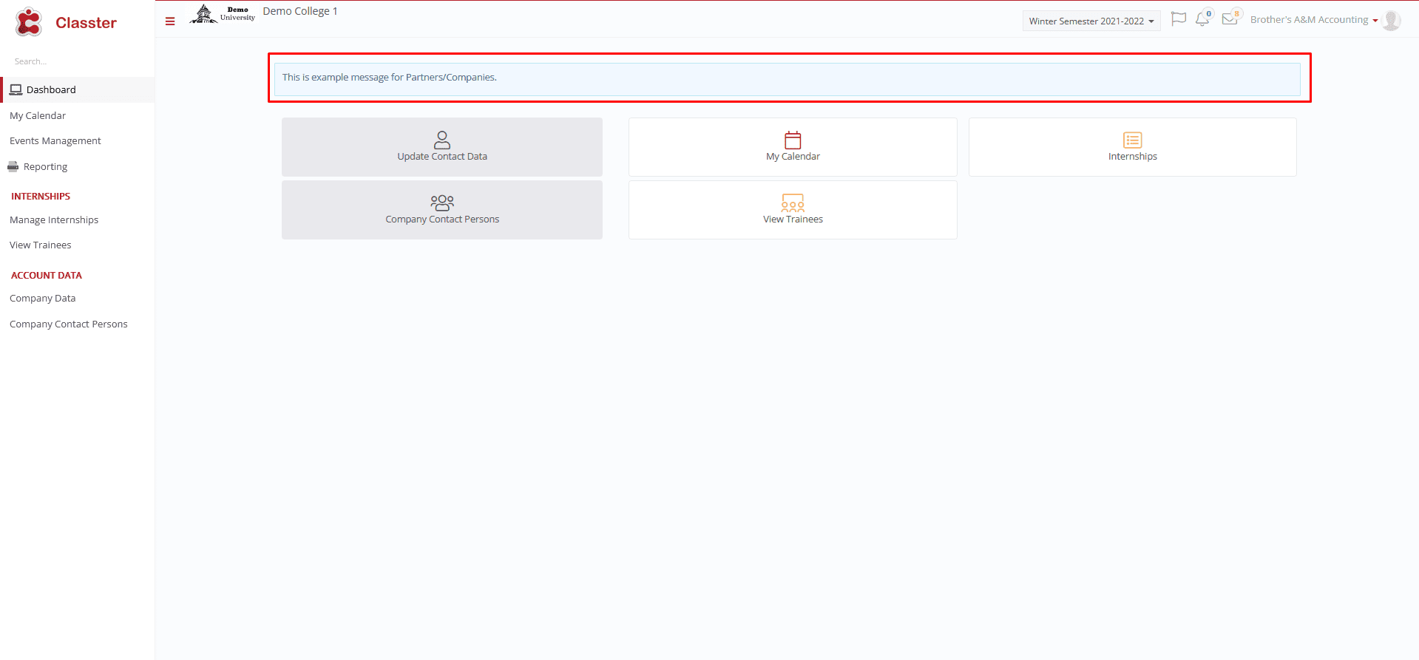Click the Reporting printer icon in sidebar
The height and width of the screenshot is (660, 1419).
[13, 166]
